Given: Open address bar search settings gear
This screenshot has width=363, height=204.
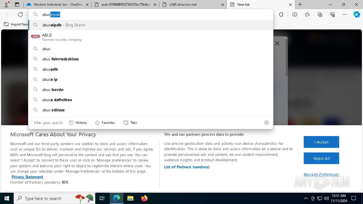Looking at the screenshot, I should click(267, 123).
